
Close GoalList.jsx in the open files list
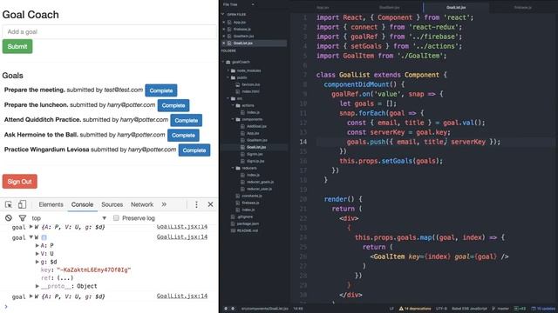pos(224,43)
